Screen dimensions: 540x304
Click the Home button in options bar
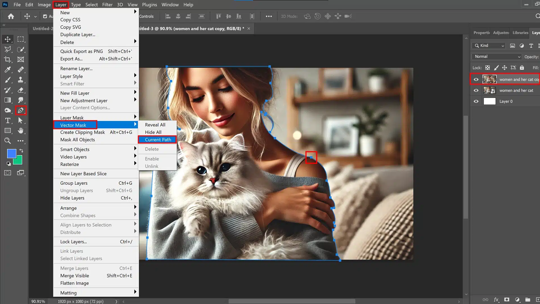click(x=11, y=16)
